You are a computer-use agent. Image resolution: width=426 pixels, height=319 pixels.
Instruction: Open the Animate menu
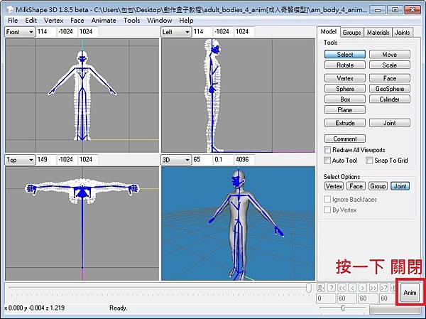[x=104, y=21]
